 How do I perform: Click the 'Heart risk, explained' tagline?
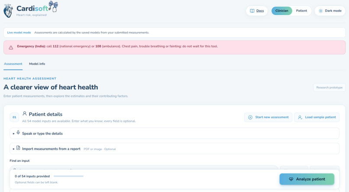point(31,15)
